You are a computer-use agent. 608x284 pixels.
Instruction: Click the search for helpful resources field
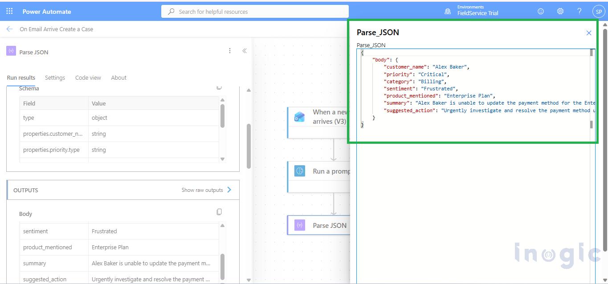[254, 11]
